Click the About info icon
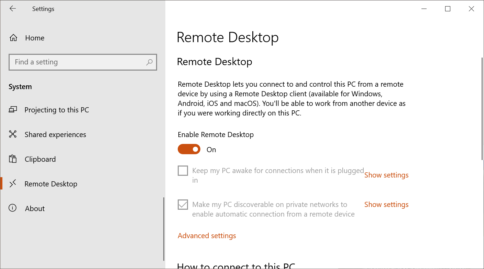Screen dimensions: 484x269 pos(13,208)
